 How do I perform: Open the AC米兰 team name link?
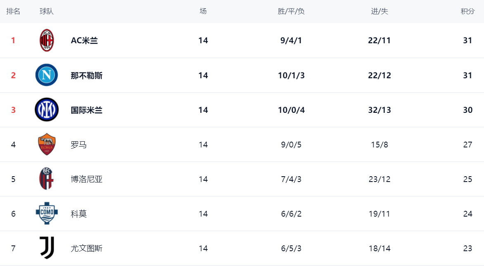pyautogui.click(x=84, y=40)
